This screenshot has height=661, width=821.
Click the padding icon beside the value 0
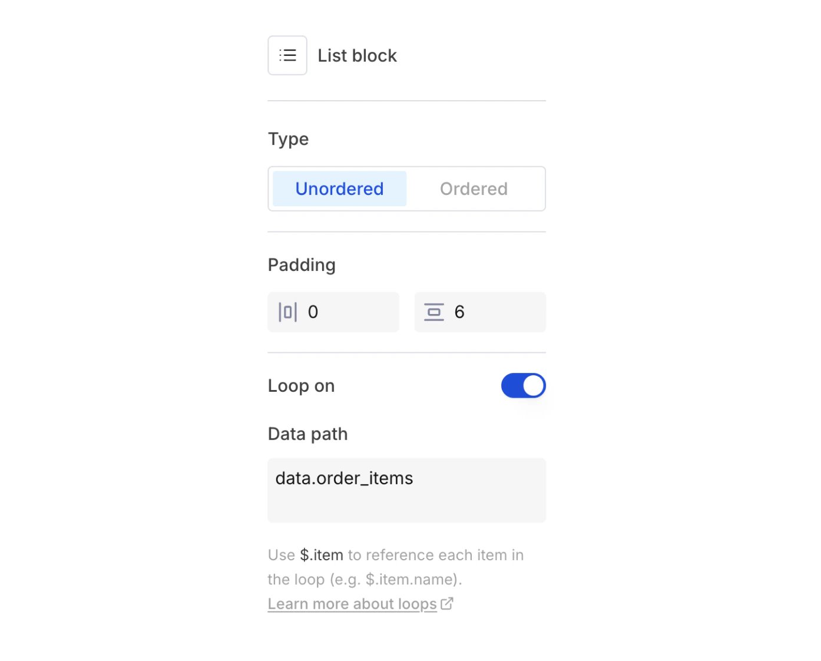(x=288, y=312)
